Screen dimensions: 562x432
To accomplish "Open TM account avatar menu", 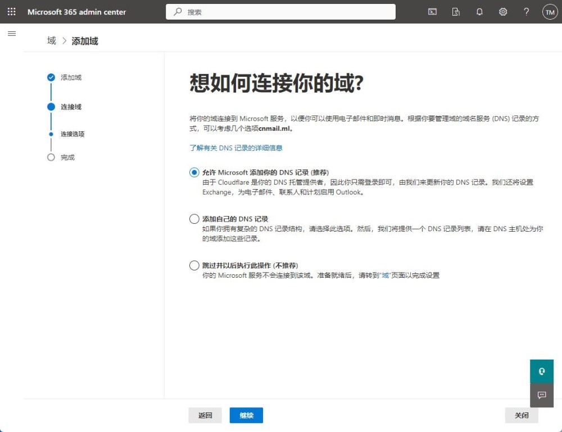I will pyautogui.click(x=549, y=12).
